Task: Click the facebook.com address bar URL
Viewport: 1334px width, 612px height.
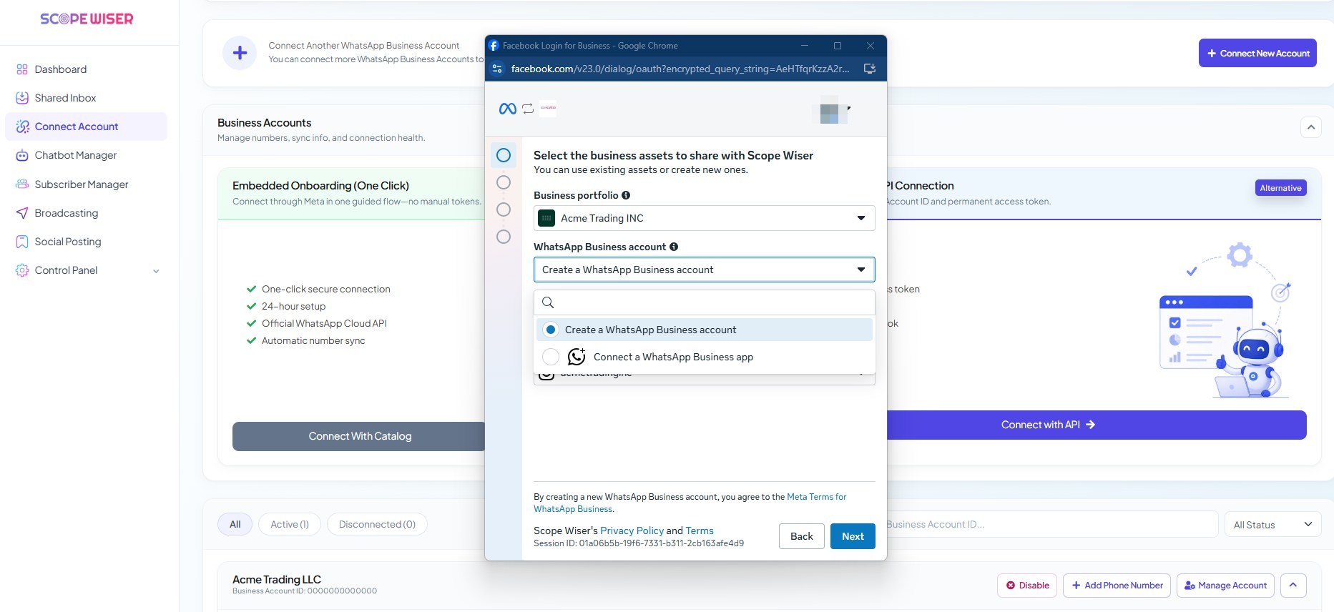Action: pyautogui.click(x=680, y=69)
